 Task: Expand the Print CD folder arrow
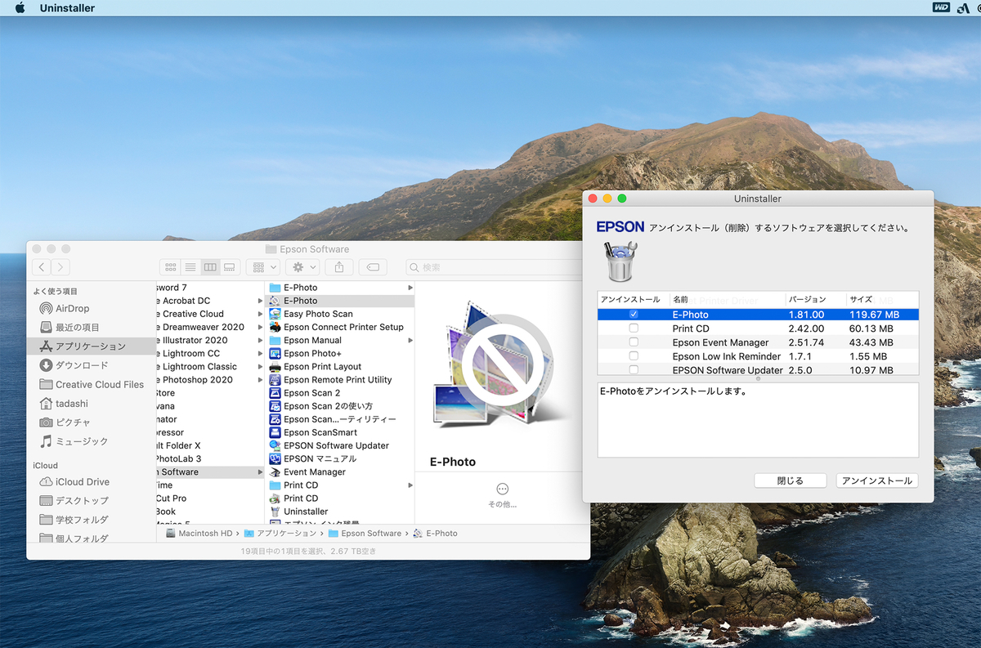pos(410,485)
